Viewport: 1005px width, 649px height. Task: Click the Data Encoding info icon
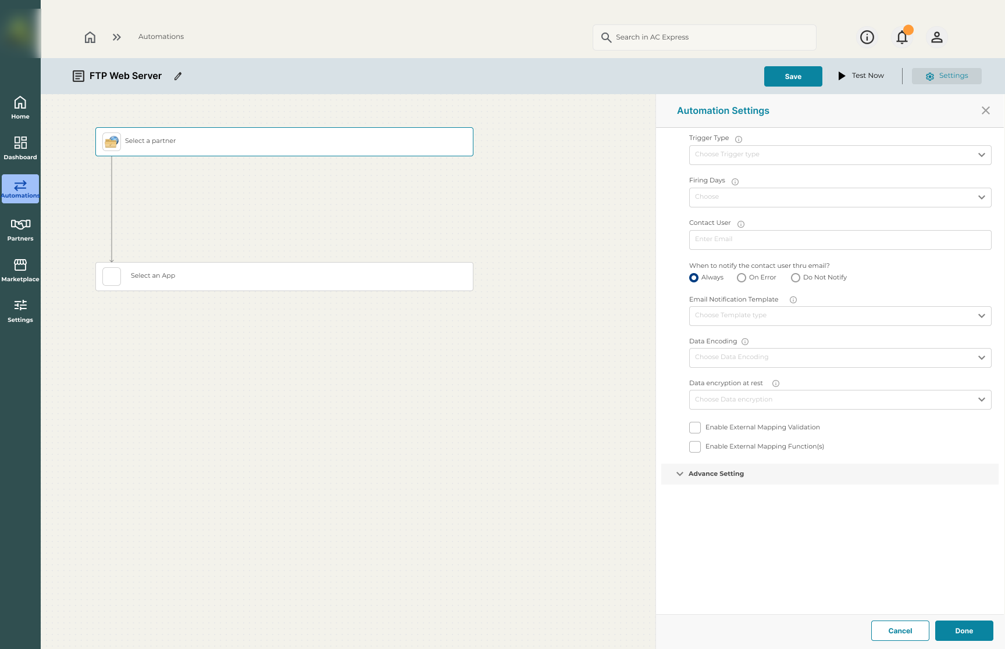(745, 342)
